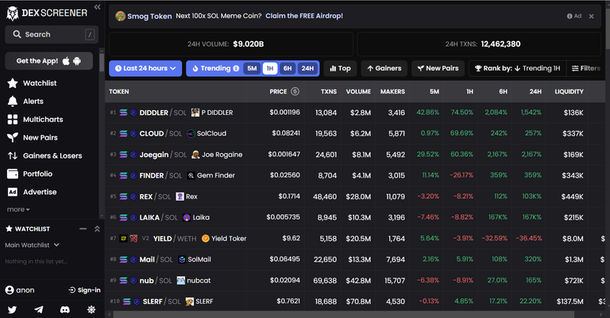Toggle price currency via dollar icon
This screenshot has width=610, height=318.
click(x=295, y=92)
